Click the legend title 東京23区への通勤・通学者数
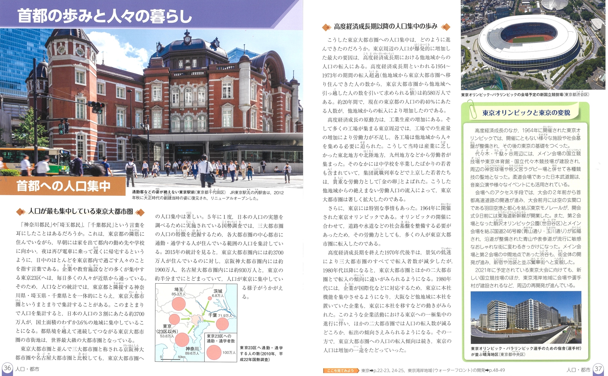The width and height of the screenshot is (608, 376). [x=221, y=339]
